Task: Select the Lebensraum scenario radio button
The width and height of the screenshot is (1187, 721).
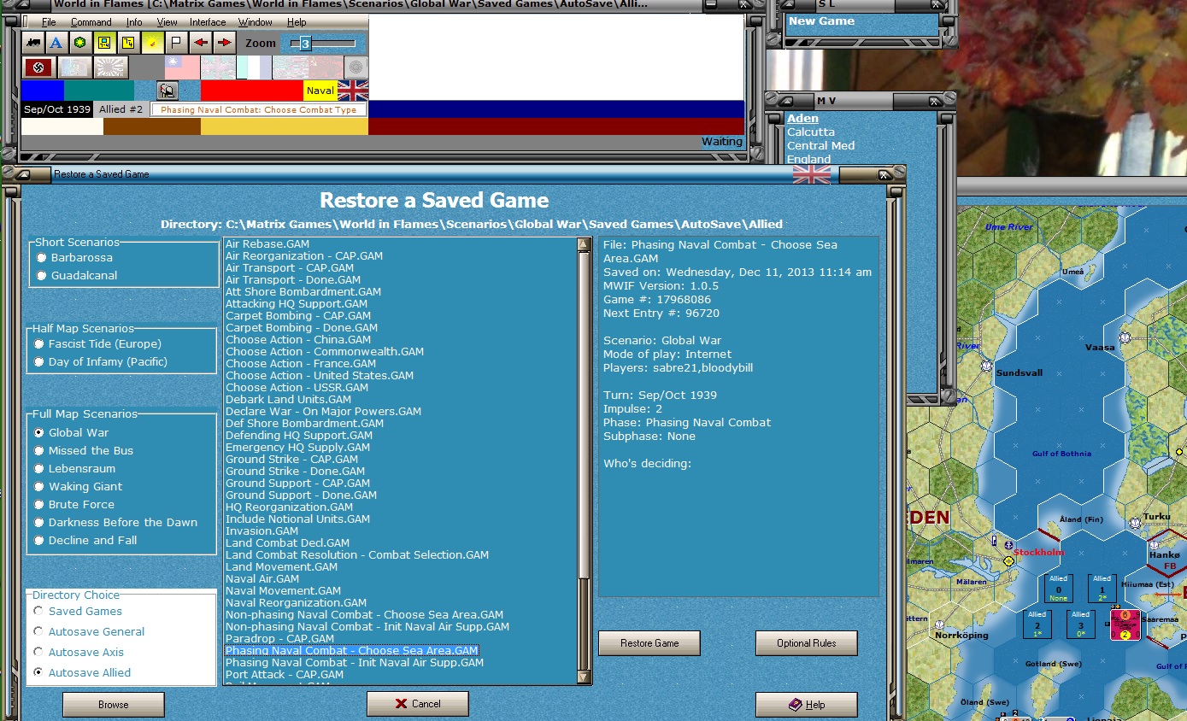Action: click(x=39, y=469)
